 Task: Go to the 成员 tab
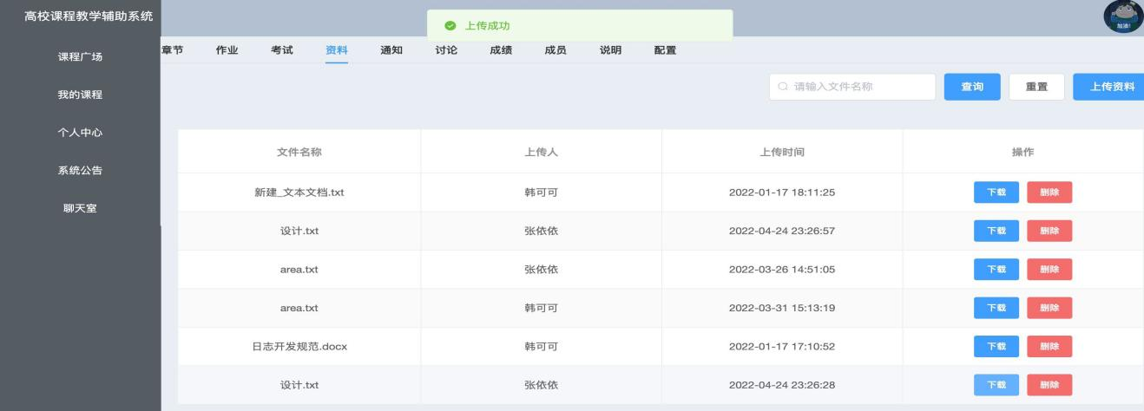(x=556, y=49)
